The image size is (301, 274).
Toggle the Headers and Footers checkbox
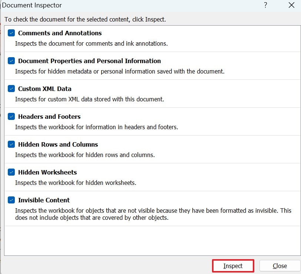[11, 117]
